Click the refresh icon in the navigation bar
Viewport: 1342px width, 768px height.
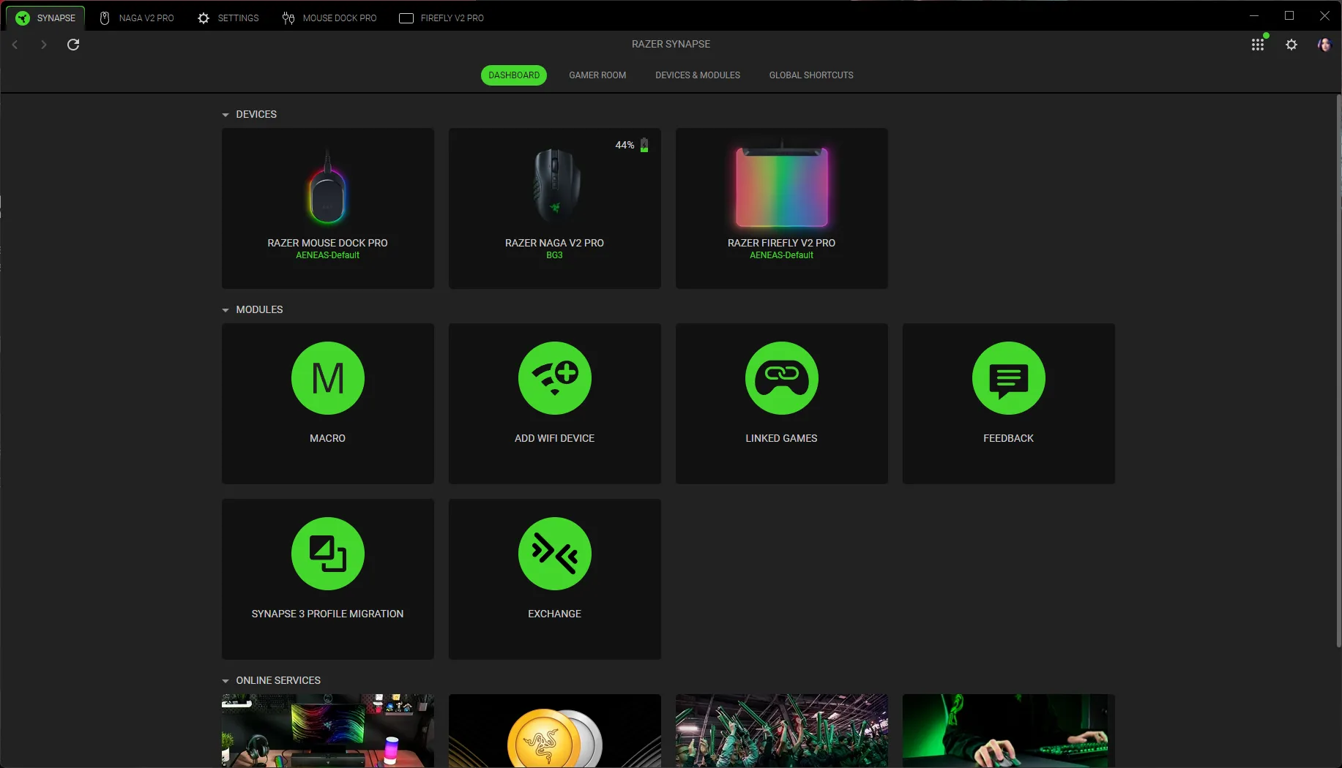tap(73, 45)
